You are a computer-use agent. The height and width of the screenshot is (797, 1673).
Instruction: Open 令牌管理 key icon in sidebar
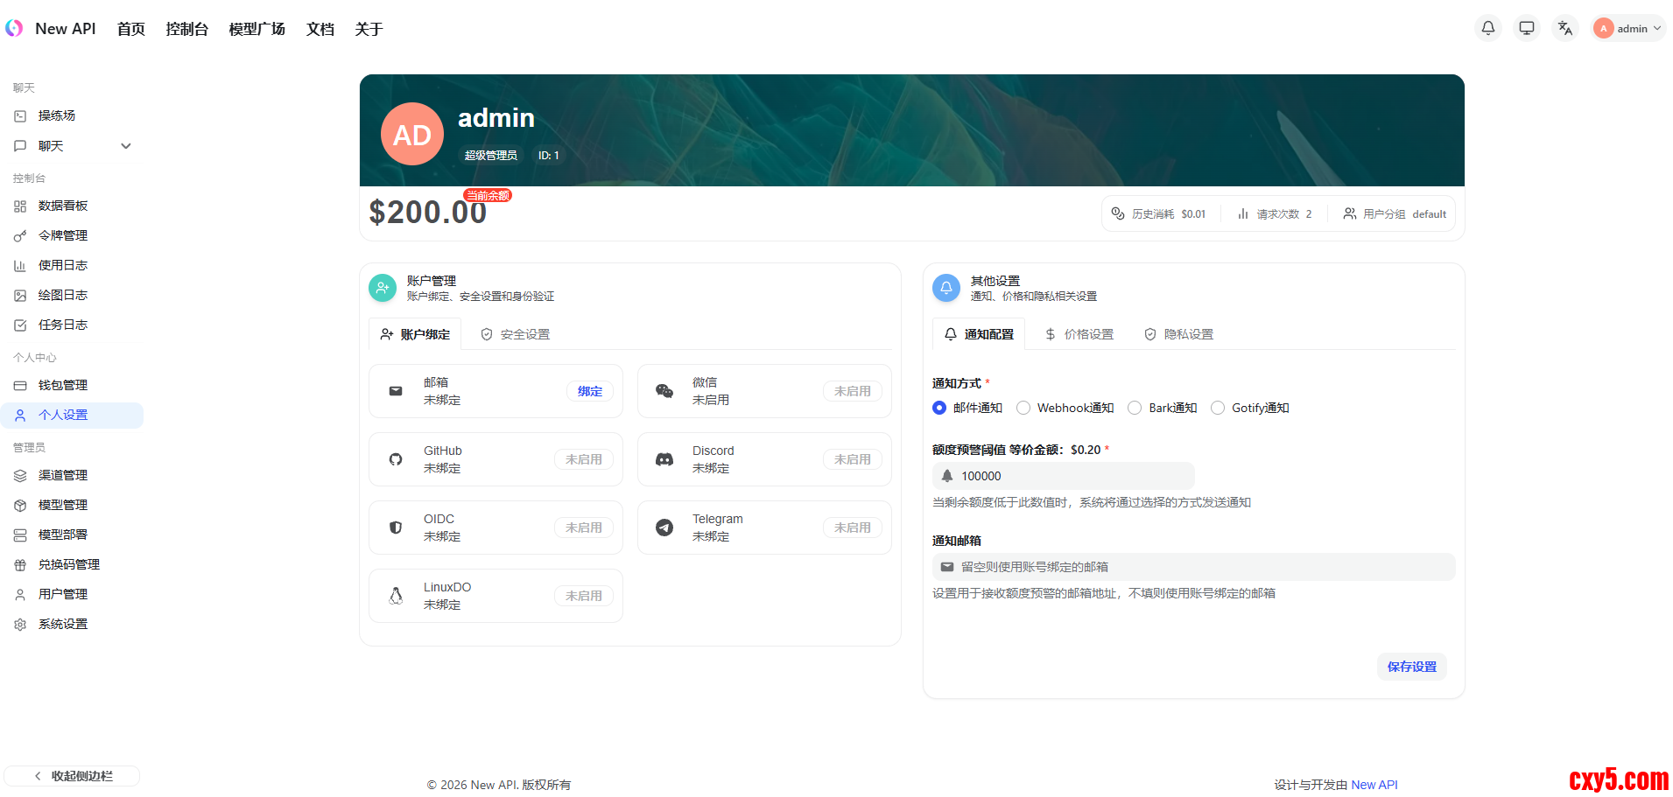tap(20, 236)
